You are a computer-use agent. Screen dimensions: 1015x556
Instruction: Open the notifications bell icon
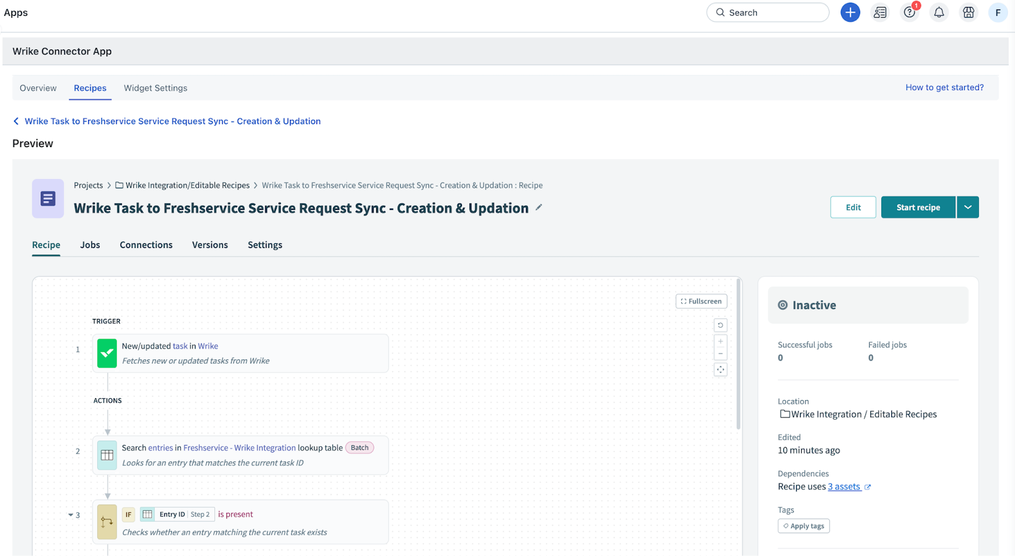[x=939, y=12]
